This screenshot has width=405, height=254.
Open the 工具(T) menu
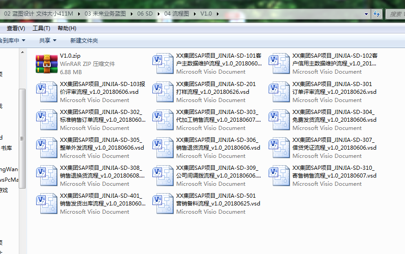41,28
